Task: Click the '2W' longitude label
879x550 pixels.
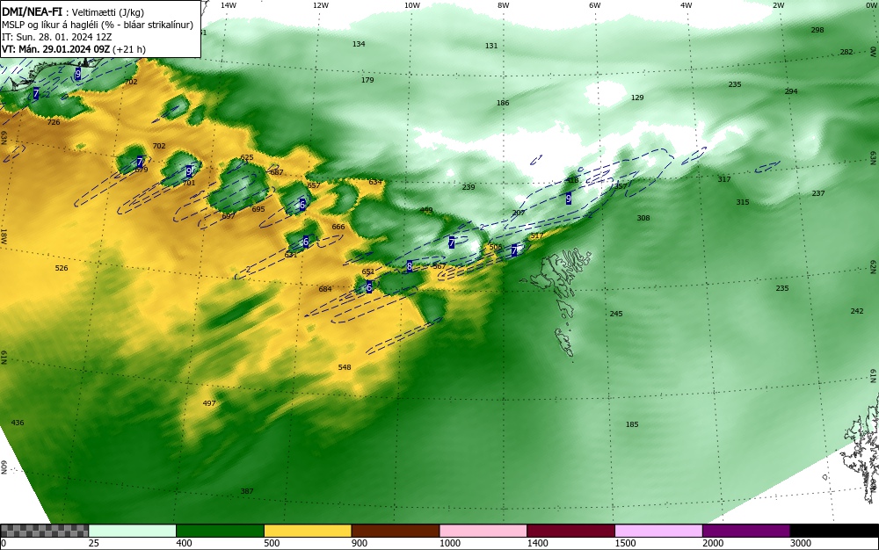Action: [x=778, y=5]
